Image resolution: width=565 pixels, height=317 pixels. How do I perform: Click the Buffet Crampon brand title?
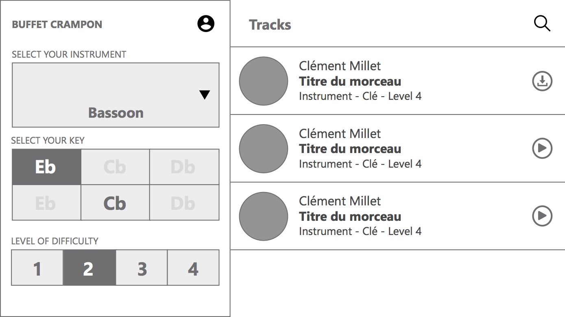tap(57, 24)
